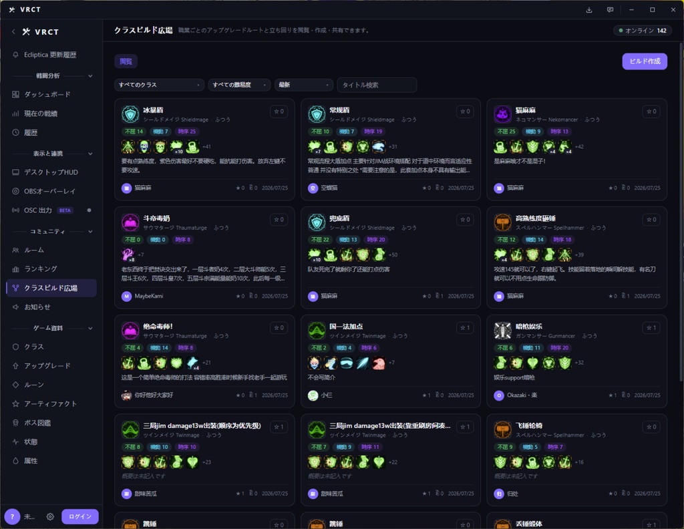Image resolution: width=684 pixels, height=529 pixels.
Task: Toggle star favorite on 兜底盾 card
Action: 465,219
